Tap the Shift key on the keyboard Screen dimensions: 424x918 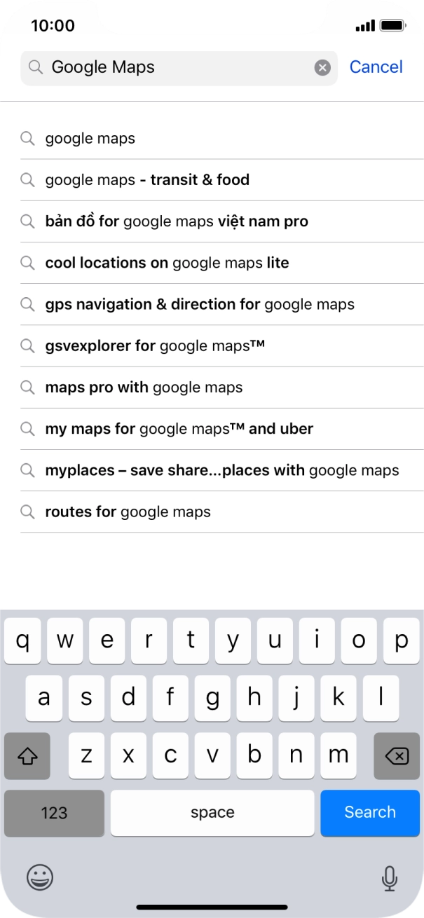pos(27,755)
